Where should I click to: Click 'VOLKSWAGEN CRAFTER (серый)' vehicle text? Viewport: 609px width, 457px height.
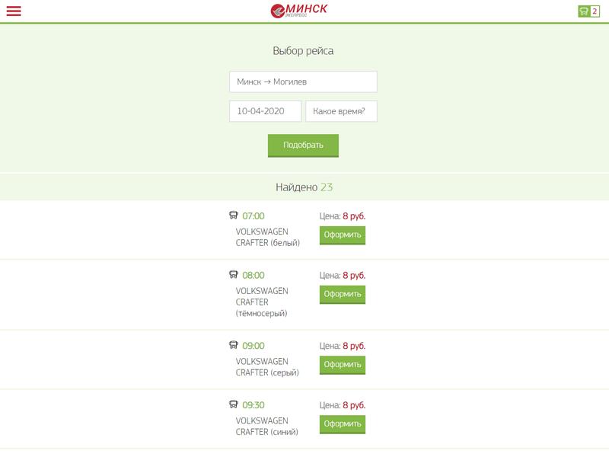(267, 367)
